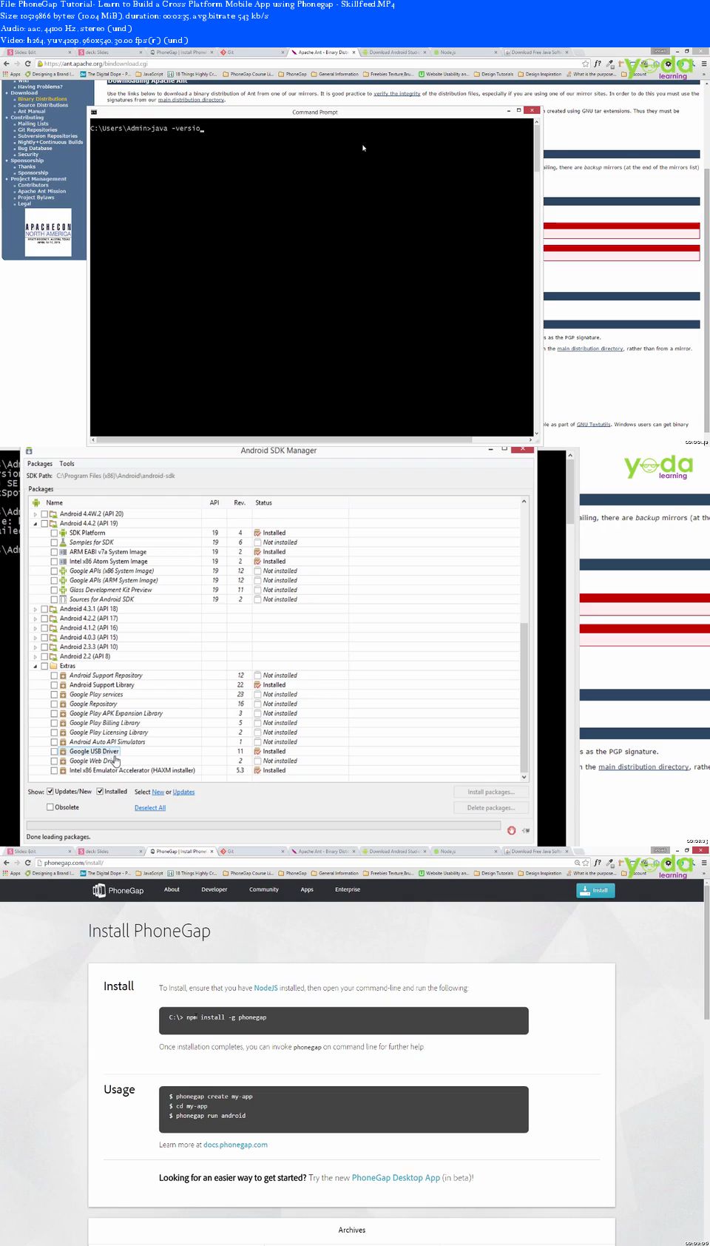Open Community in PhoneGap navigation
The height and width of the screenshot is (1246, 710).
tap(263, 889)
